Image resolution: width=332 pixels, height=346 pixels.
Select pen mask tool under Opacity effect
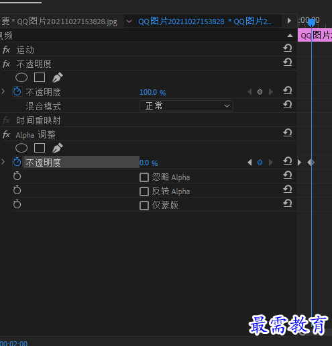click(x=58, y=77)
